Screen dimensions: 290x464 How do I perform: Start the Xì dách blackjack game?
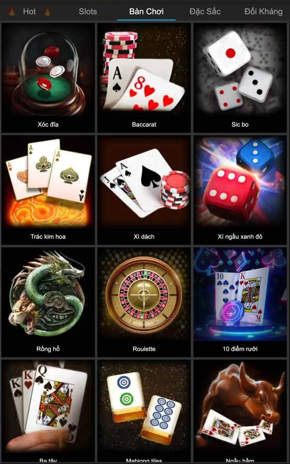coord(144,190)
